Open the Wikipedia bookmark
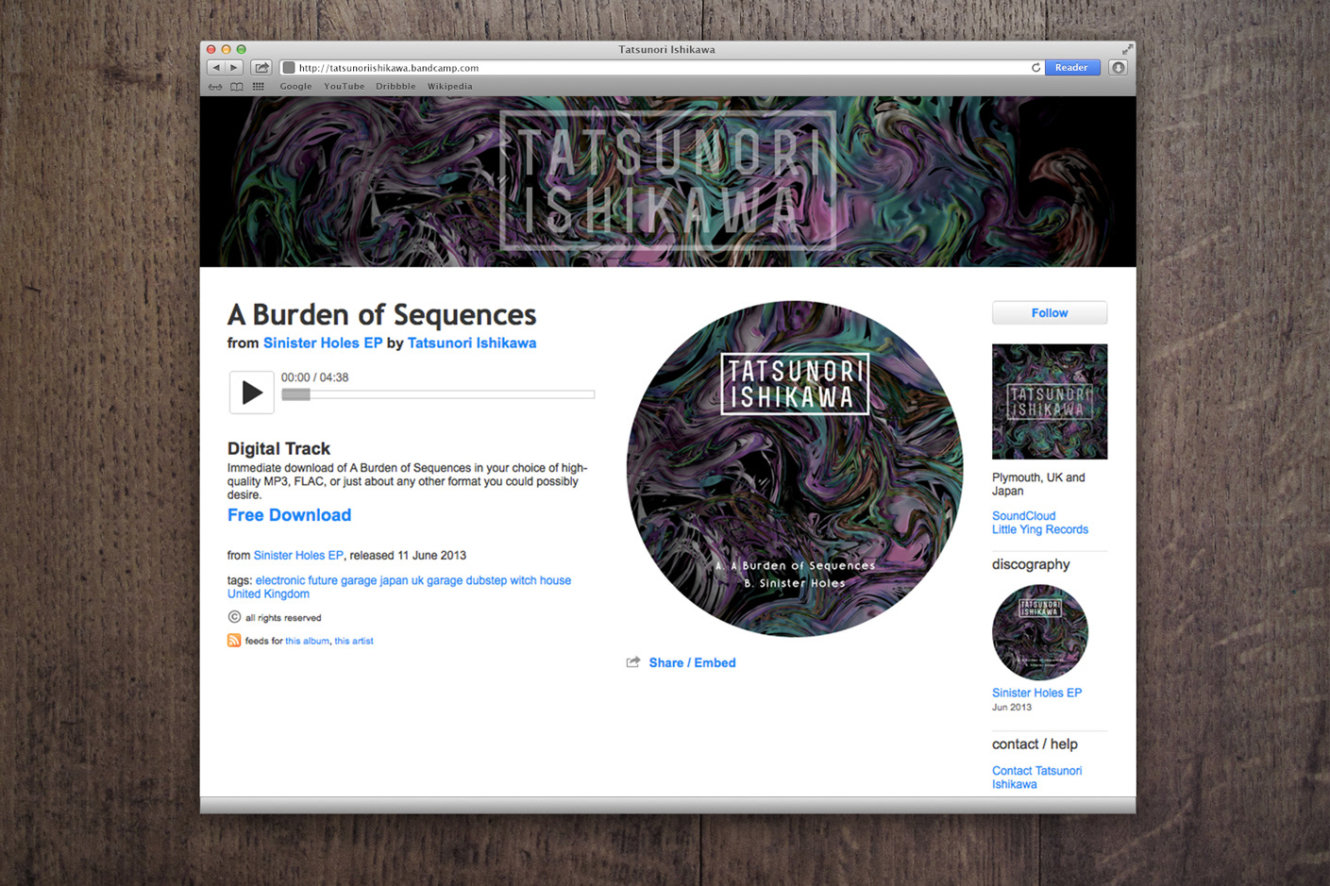Viewport: 1330px width, 886px height. coord(449,87)
